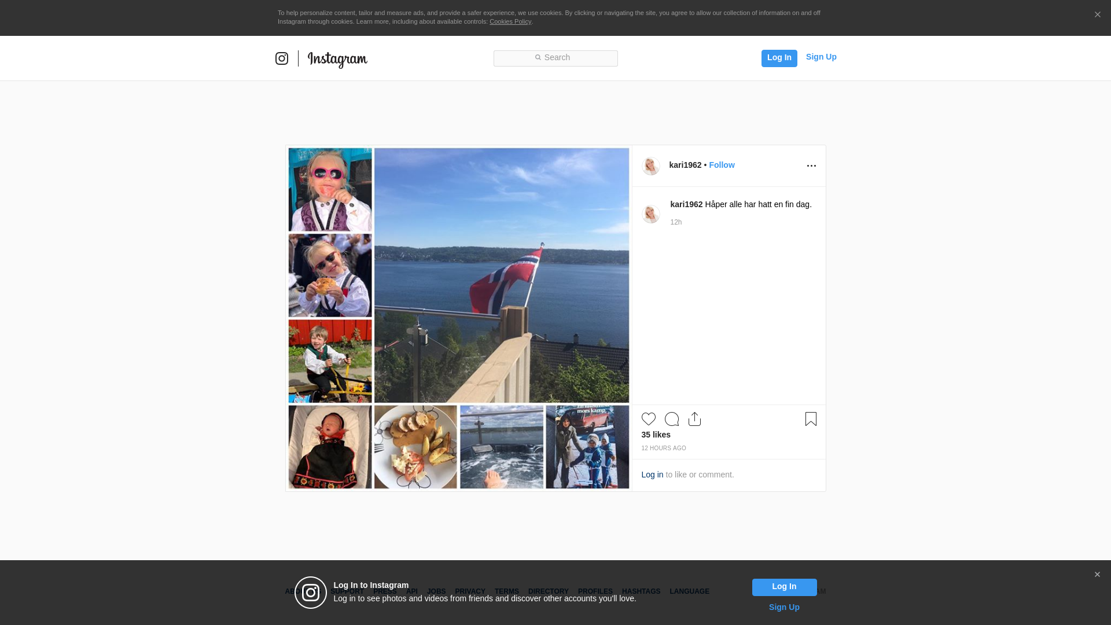The height and width of the screenshot is (625, 1111).
Task: Click the Instagram circle logo in bottom banner
Action: click(311, 593)
